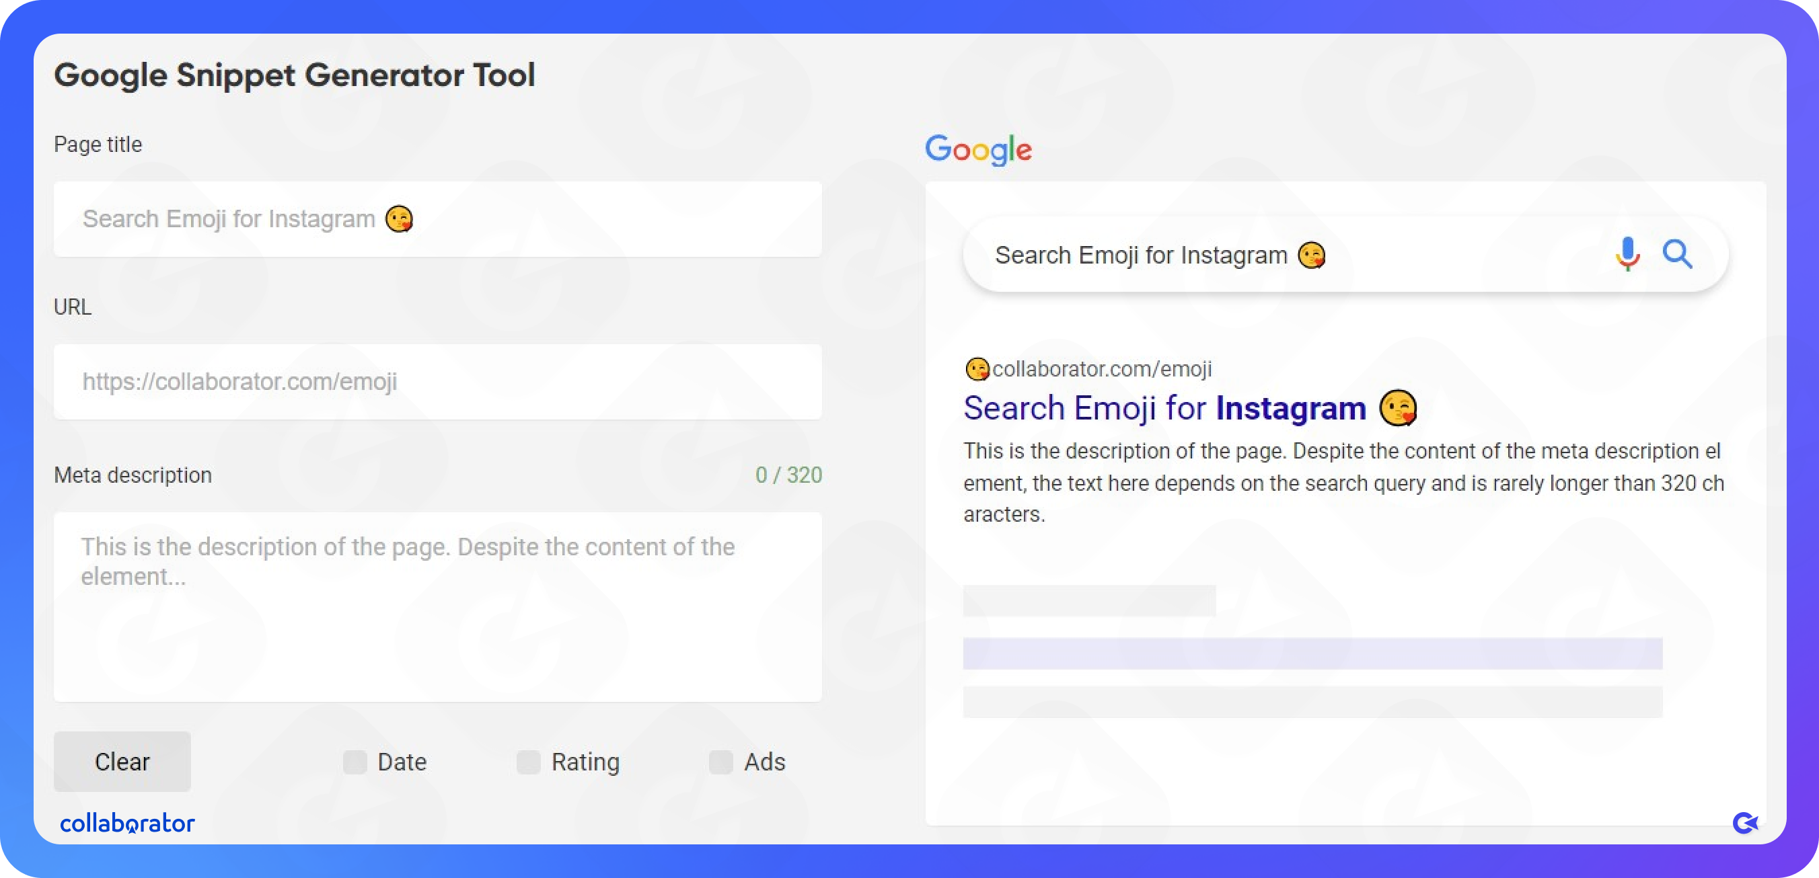Image resolution: width=1819 pixels, height=878 pixels.
Task: Click the emoji in the snippet title
Action: [1398, 408]
